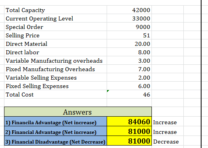
Task: Click the 33000 value cell
Action: (129, 18)
